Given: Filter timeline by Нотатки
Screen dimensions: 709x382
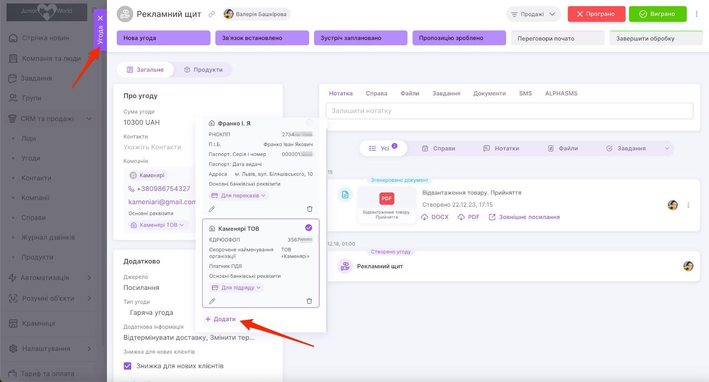Looking at the screenshot, I should tap(501, 148).
